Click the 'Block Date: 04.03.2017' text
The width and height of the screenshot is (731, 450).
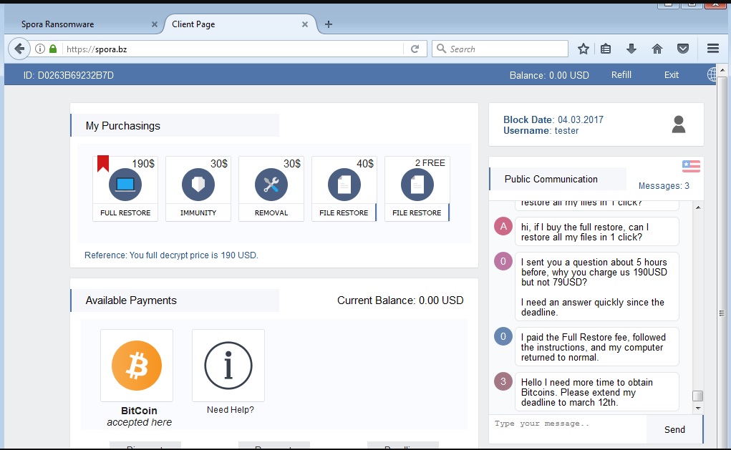point(553,119)
